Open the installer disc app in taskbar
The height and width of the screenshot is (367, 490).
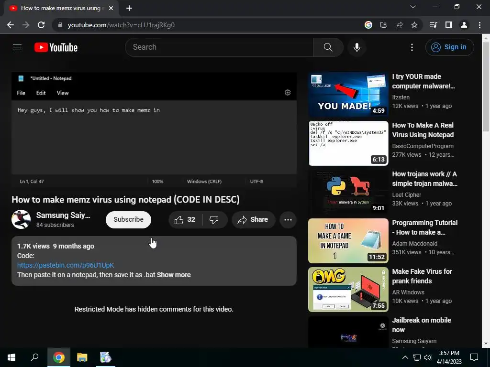106,357
